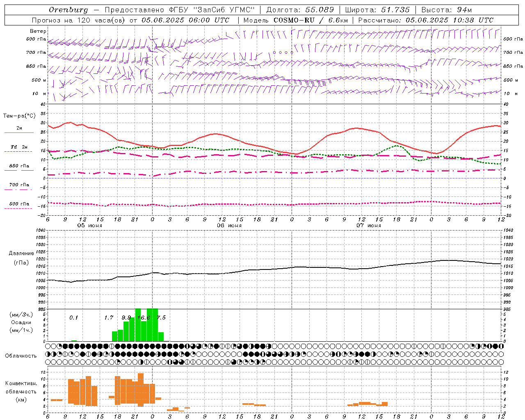Click the Долгота: 55.089 value
This screenshot has height=420, width=525.
click(300, 10)
